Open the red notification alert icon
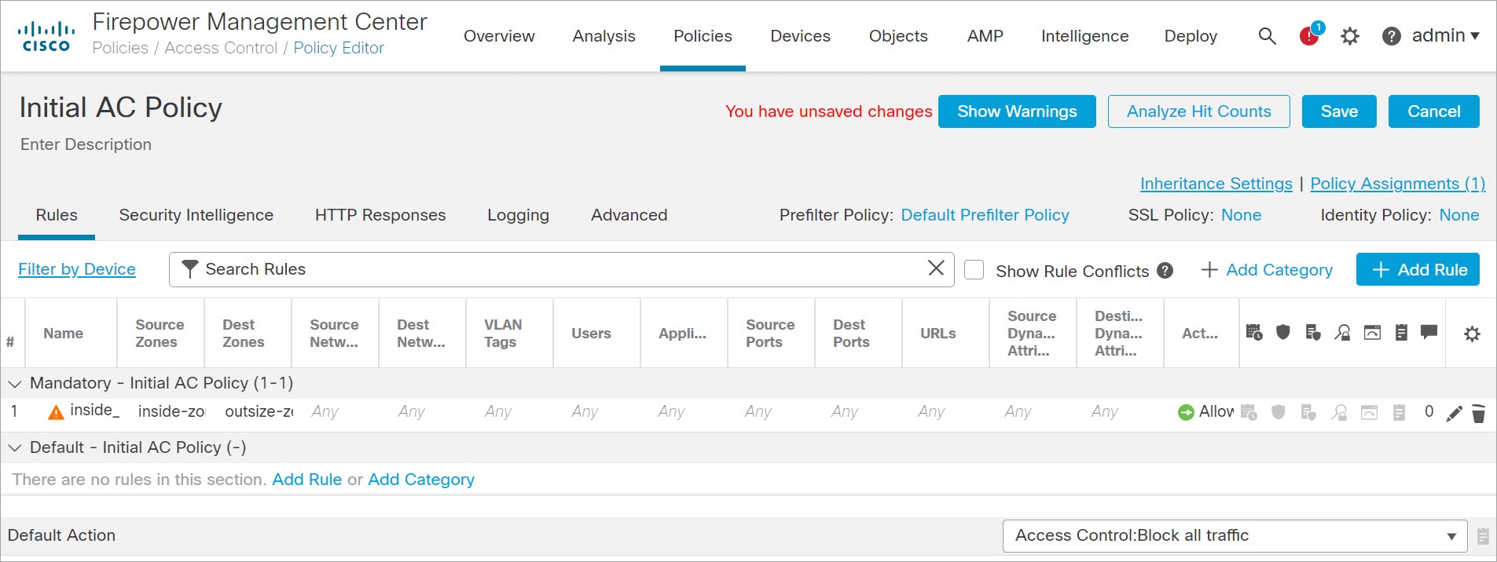This screenshot has height=562, width=1497. (1310, 35)
